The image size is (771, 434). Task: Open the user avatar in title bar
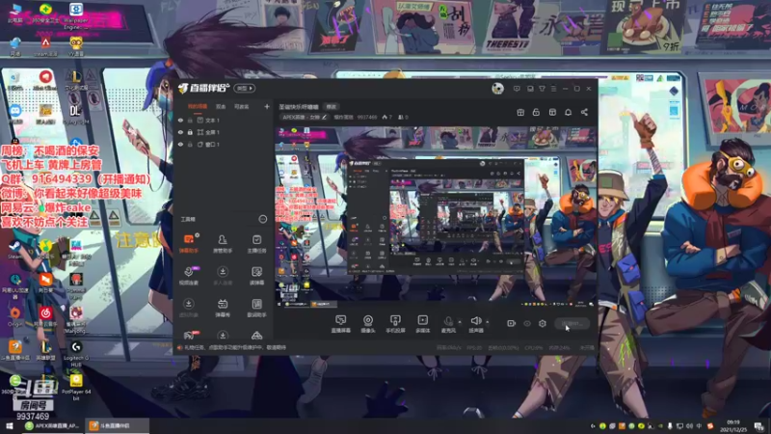pyautogui.click(x=497, y=89)
